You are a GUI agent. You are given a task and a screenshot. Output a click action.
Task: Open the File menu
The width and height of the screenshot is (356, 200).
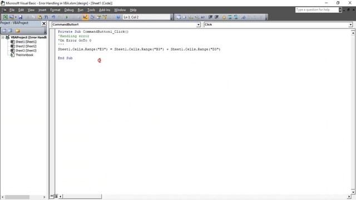12,10
